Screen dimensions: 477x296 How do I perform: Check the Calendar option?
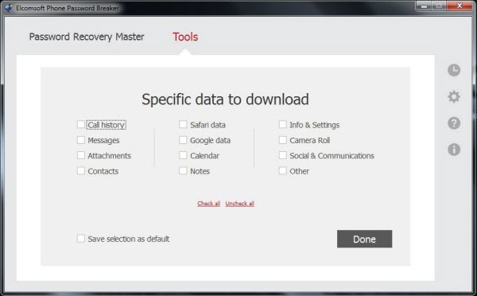(x=183, y=155)
